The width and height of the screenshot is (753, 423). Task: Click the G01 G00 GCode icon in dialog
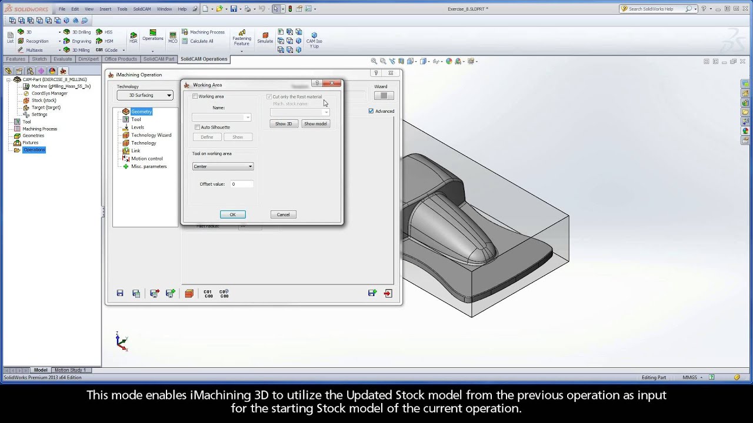(208, 293)
